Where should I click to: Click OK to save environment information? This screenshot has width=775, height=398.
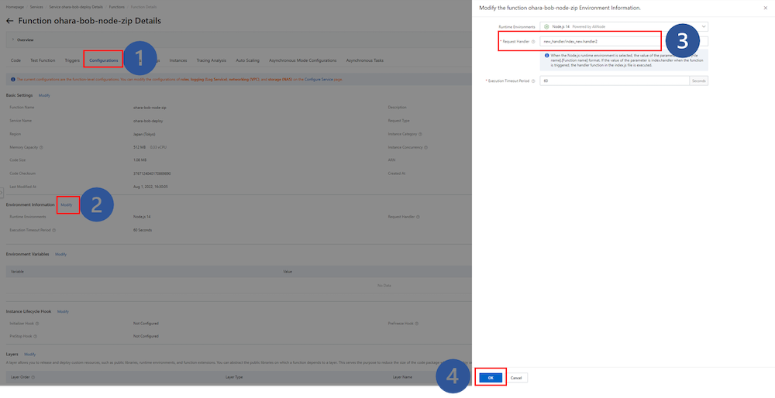point(490,377)
